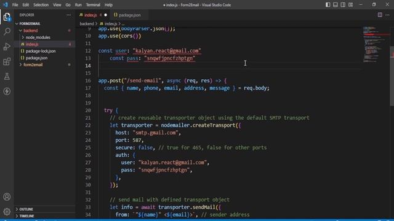
Task: Open the Help menu
Action: click(x=108, y=5)
